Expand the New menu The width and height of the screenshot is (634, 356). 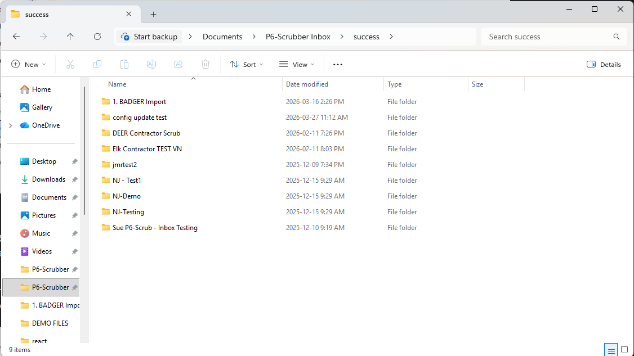pyautogui.click(x=28, y=64)
